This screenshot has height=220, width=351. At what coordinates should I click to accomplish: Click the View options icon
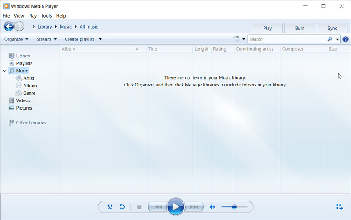click(236, 39)
